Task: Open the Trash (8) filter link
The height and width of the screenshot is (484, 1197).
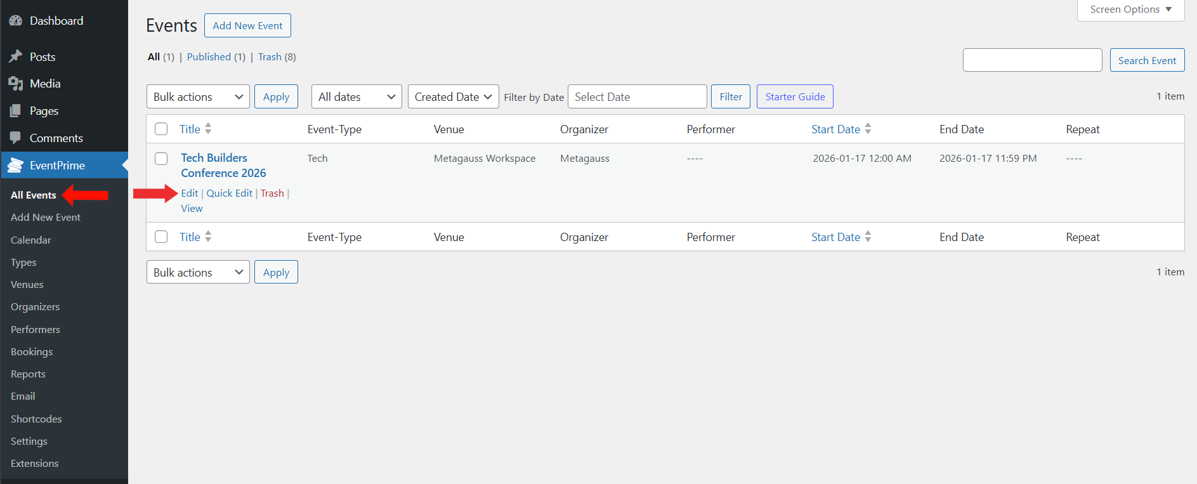Action: [x=270, y=57]
